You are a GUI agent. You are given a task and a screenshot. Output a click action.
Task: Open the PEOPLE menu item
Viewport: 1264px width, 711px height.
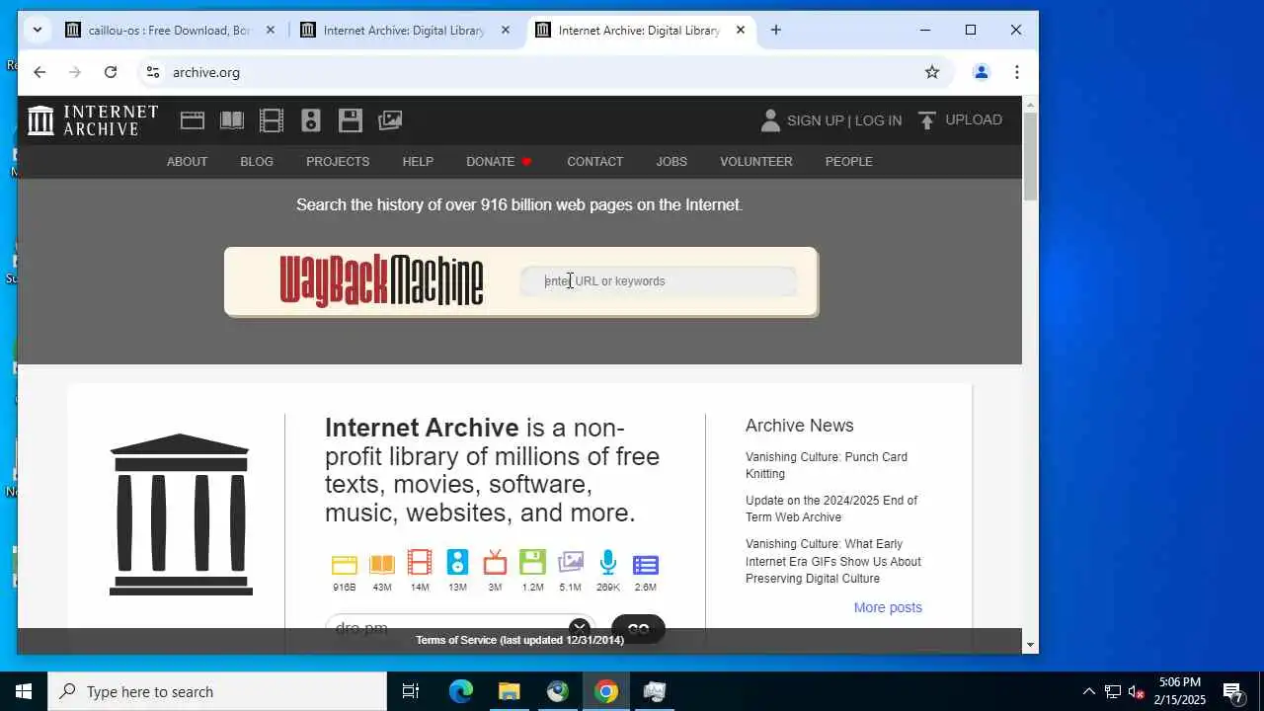[x=849, y=161]
